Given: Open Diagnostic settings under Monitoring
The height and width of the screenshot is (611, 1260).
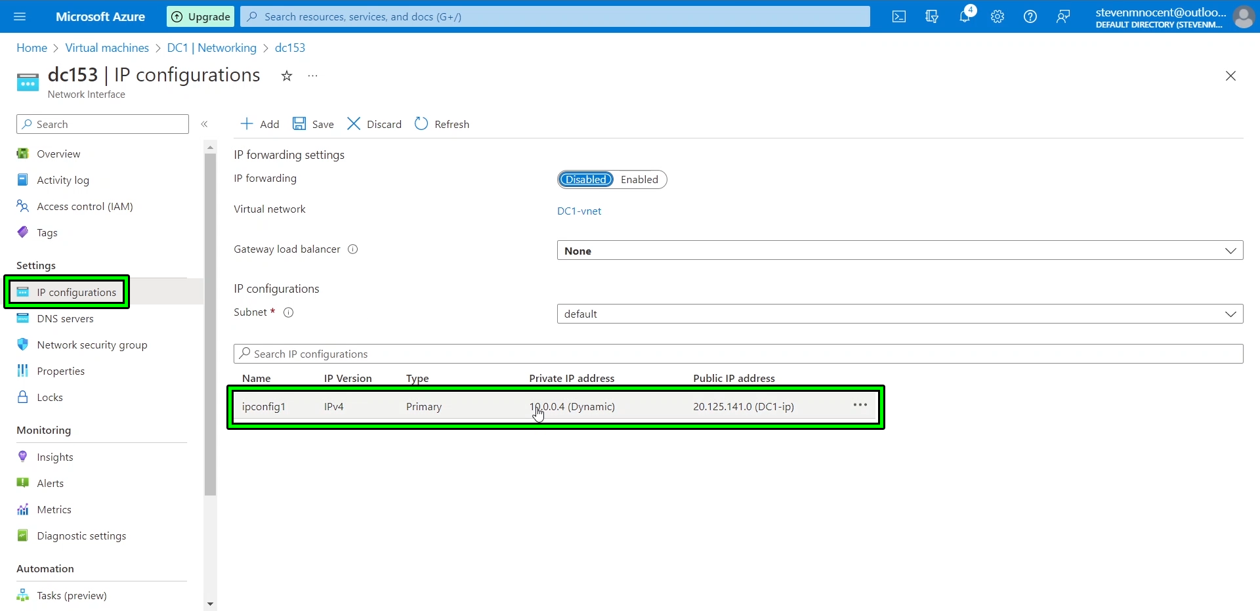Looking at the screenshot, I should coord(80,536).
